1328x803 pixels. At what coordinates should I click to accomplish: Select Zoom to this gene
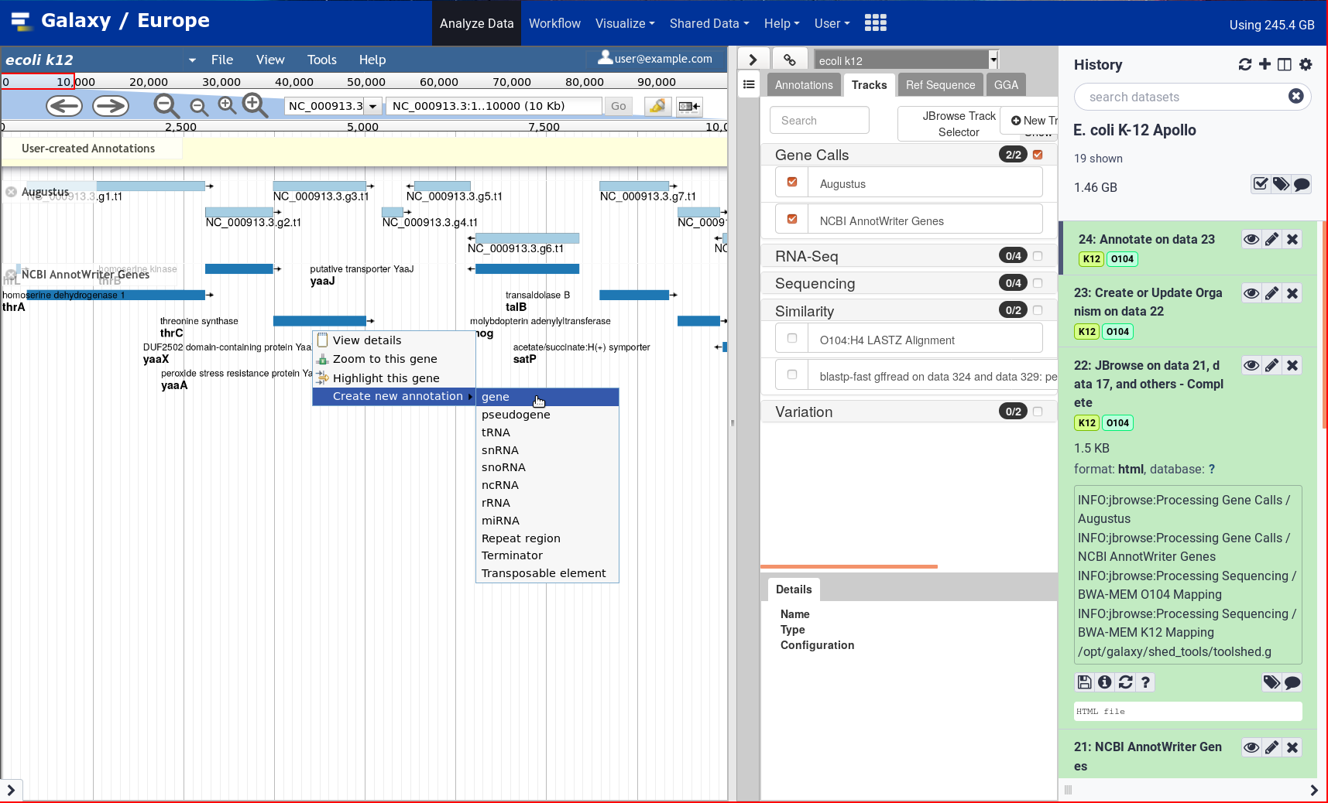(393, 359)
